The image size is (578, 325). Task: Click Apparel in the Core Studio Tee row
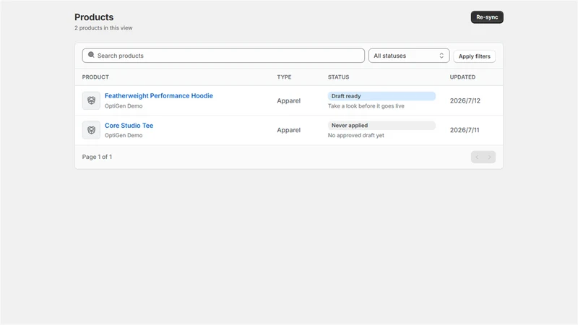[x=288, y=130]
